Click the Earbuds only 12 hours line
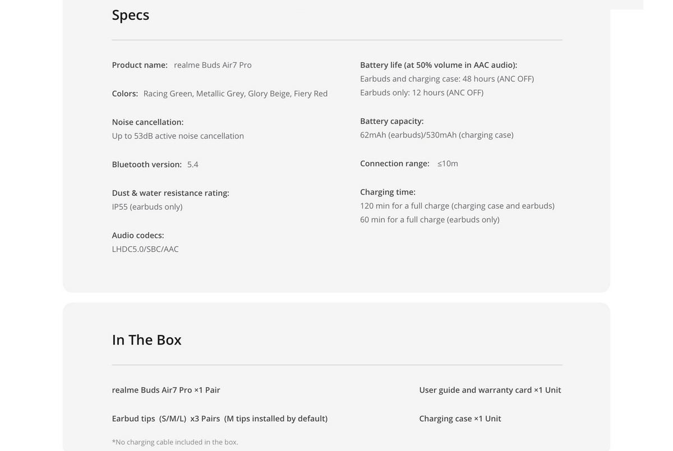The height and width of the screenshot is (451, 673). (422, 93)
